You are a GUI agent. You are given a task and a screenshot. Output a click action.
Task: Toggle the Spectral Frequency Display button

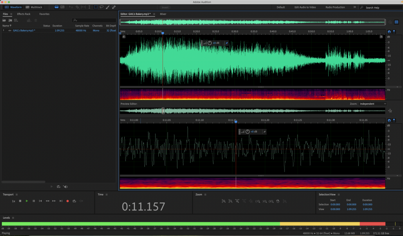tap(57, 7)
